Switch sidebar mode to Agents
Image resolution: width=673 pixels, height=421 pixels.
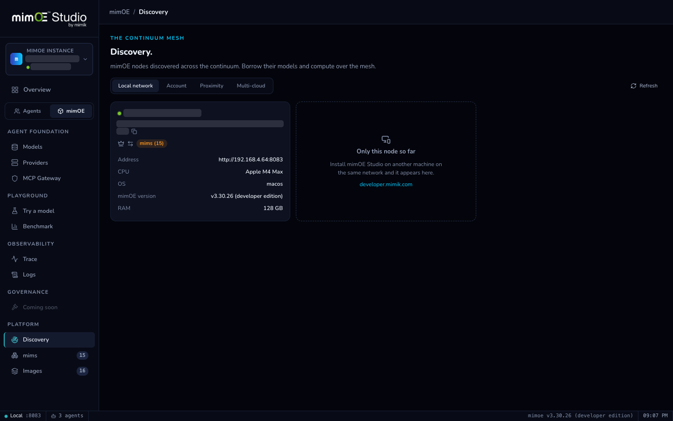pyautogui.click(x=28, y=111)
